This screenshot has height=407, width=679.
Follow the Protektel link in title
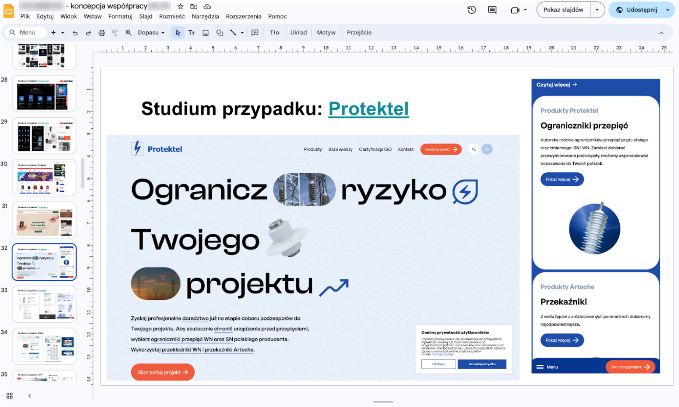(368, 109)
